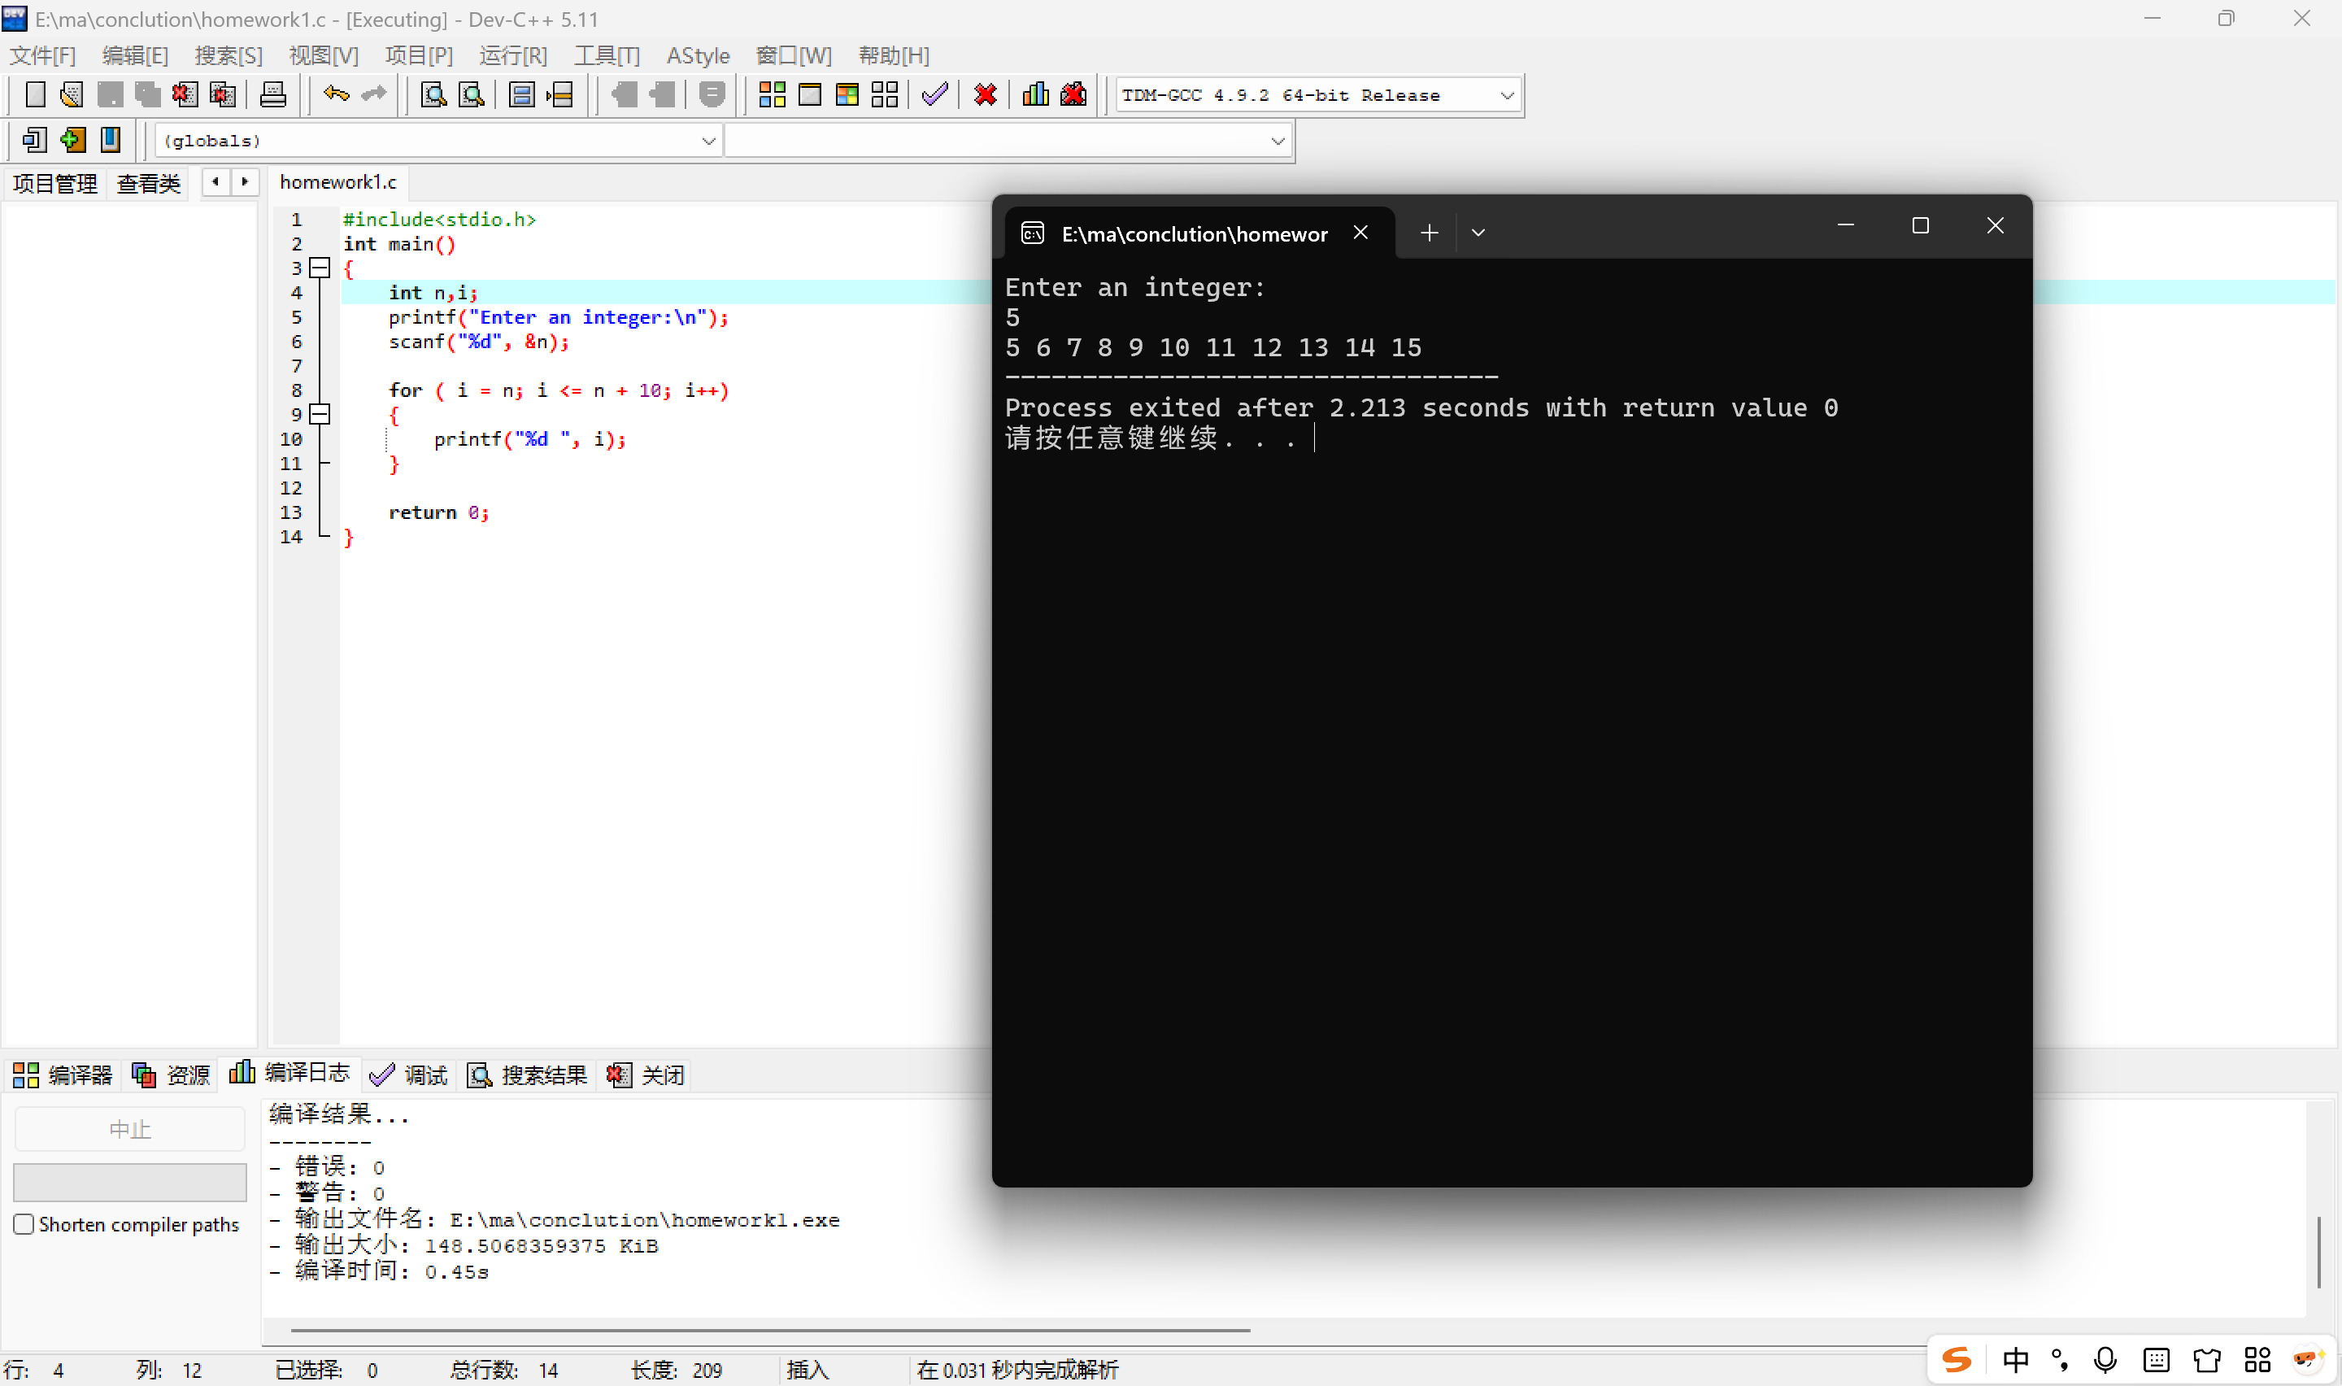
Task: Click the Compile & Run multicolor icon
Action: [x=847, y=94]
